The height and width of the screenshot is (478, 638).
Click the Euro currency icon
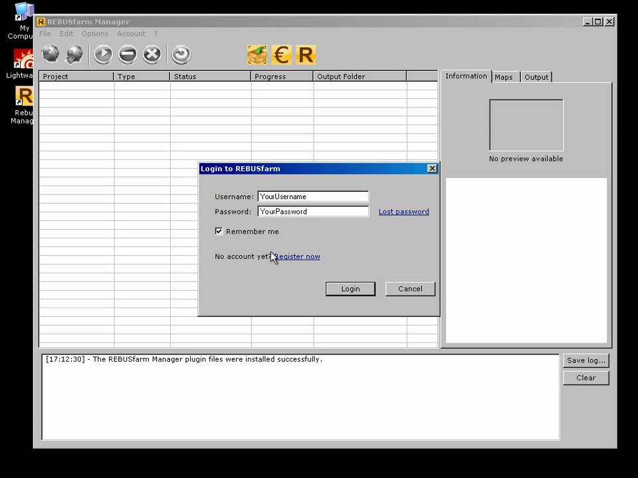click(x=282, y=54)
